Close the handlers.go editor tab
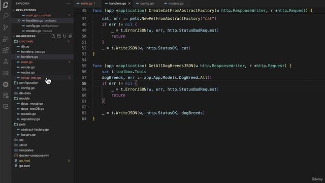325x183 pixels. tap(129, 4)
